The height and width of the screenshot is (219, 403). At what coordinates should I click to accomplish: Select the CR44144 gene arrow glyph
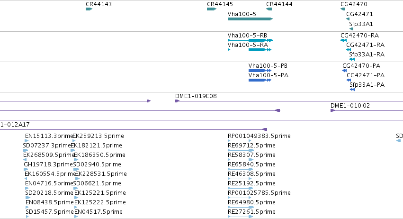point(269,9)
